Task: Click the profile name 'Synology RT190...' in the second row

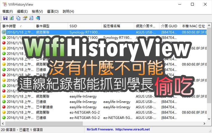Action: (x=117, y=37)
